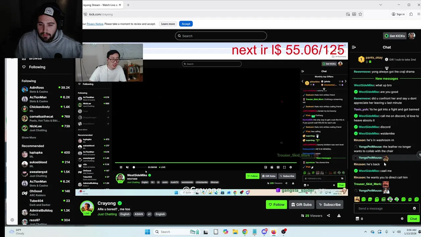Screen dimensions: 421x237
Task: Click the user avatar beside Get KICKs
Action: tap(412, 36)
